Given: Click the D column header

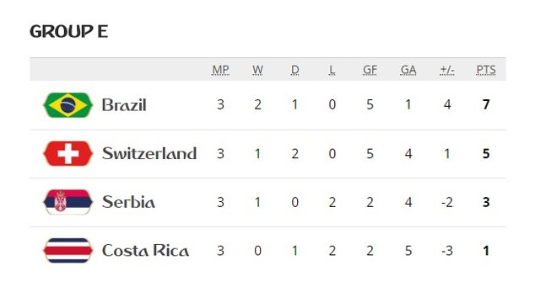Looking at the screenshot, I should (294, 70).
